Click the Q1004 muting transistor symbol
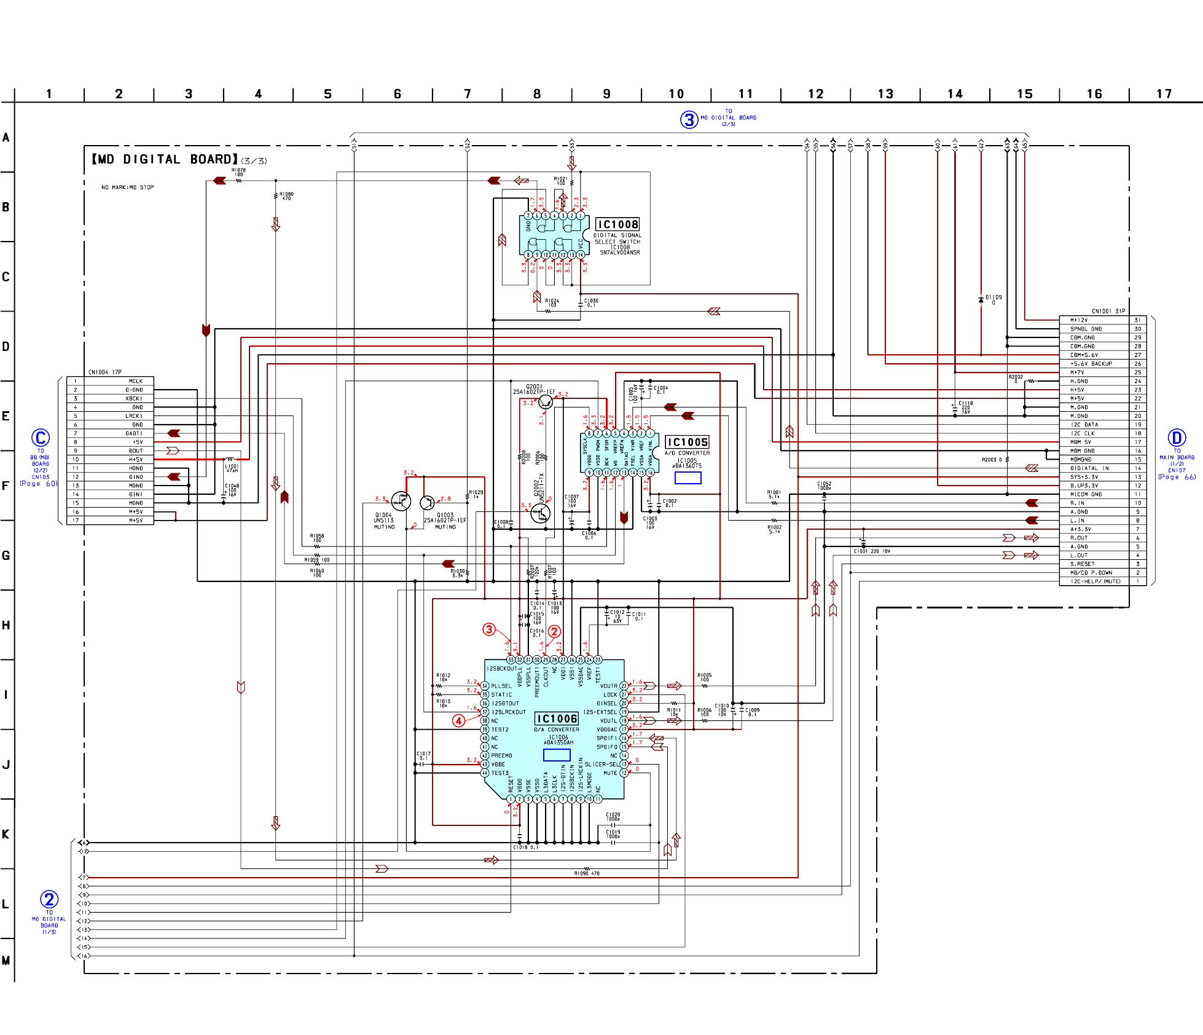 pyautogui.click(x=401, y=501)
